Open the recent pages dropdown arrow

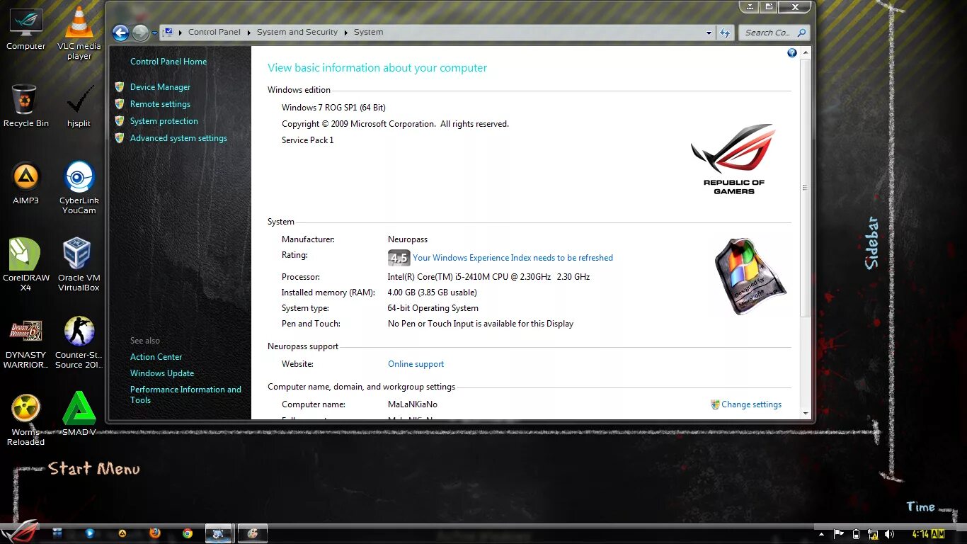point(154,33)
